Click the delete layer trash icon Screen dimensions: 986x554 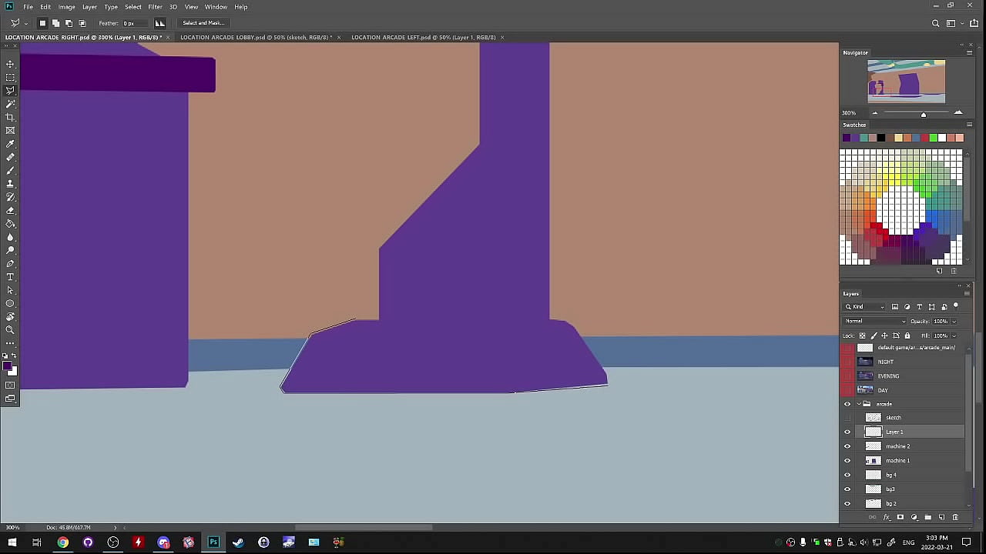[955, 517]
